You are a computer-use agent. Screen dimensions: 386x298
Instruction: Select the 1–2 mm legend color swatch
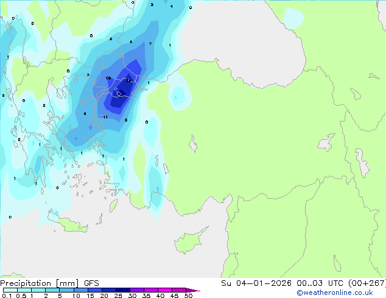pyautogui.click(x=38, y=290)
